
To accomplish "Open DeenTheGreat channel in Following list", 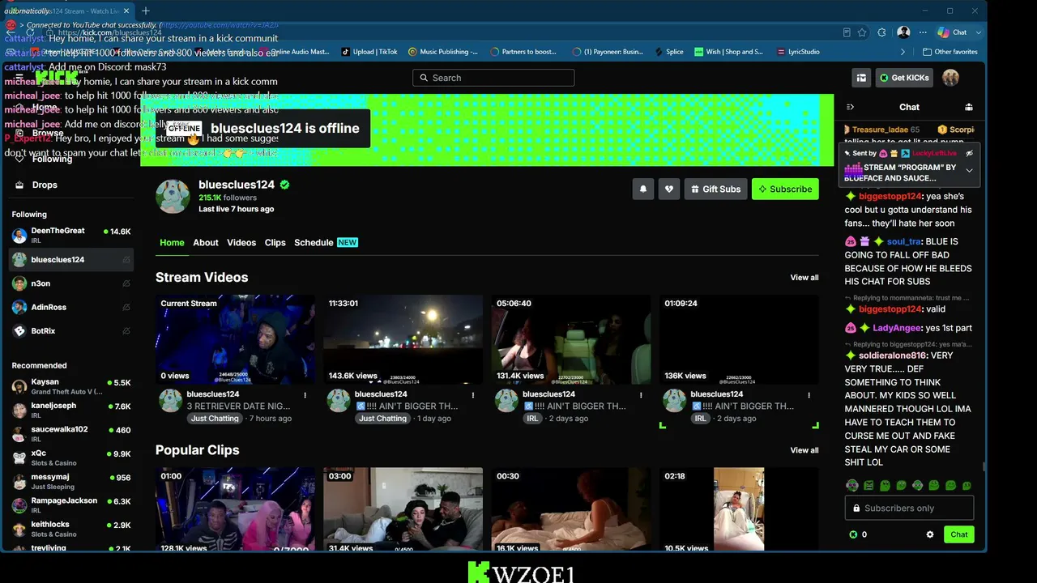I will [71, 236].
